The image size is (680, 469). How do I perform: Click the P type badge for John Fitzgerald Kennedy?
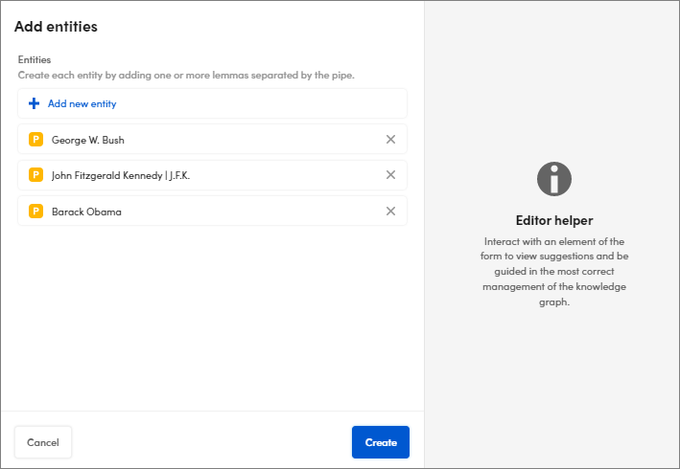tap(36, 175)
